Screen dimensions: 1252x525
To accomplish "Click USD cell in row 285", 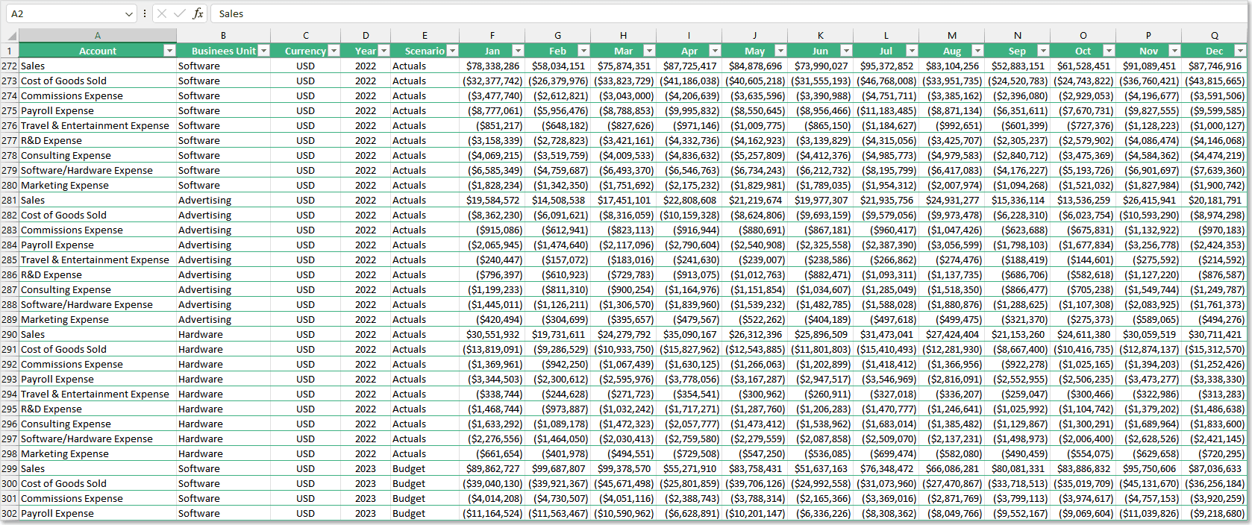I will tap(305, 260).
